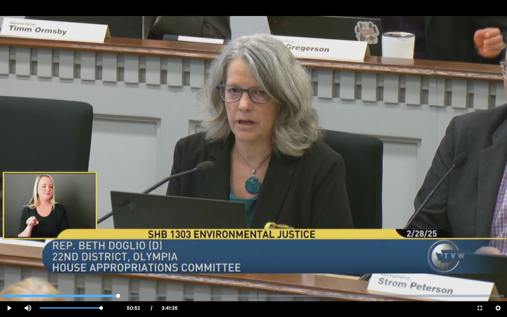Exit fullscreen using the shrink icon
This screenshot has width=507, height=317.
tap(480, 308)
